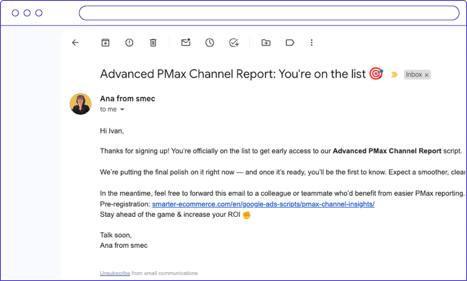Click the 'Talk soon,' line
This screenshot has width=467, height=281.
[116, 235]
